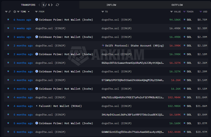Go to the next transfers page
This screenshot has height=137, width=211.
click(52, 5)
